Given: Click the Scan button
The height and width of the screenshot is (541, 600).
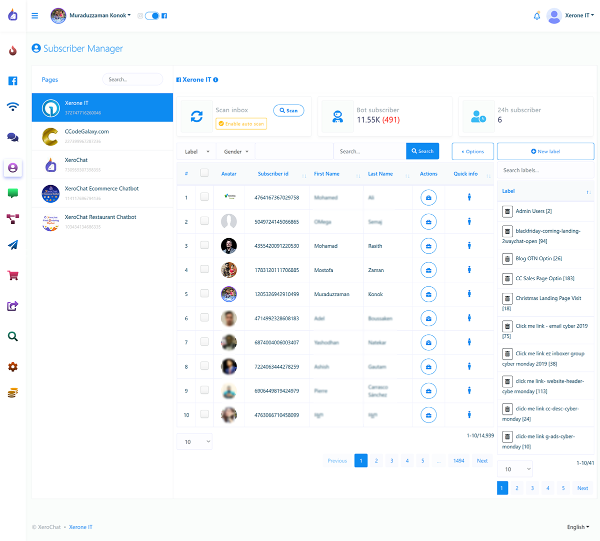Looking at the screenshot, I should (288, 110).
